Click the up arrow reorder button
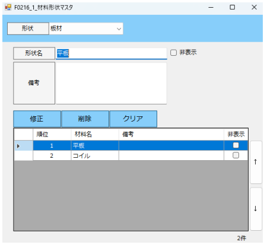 (256, 162)
